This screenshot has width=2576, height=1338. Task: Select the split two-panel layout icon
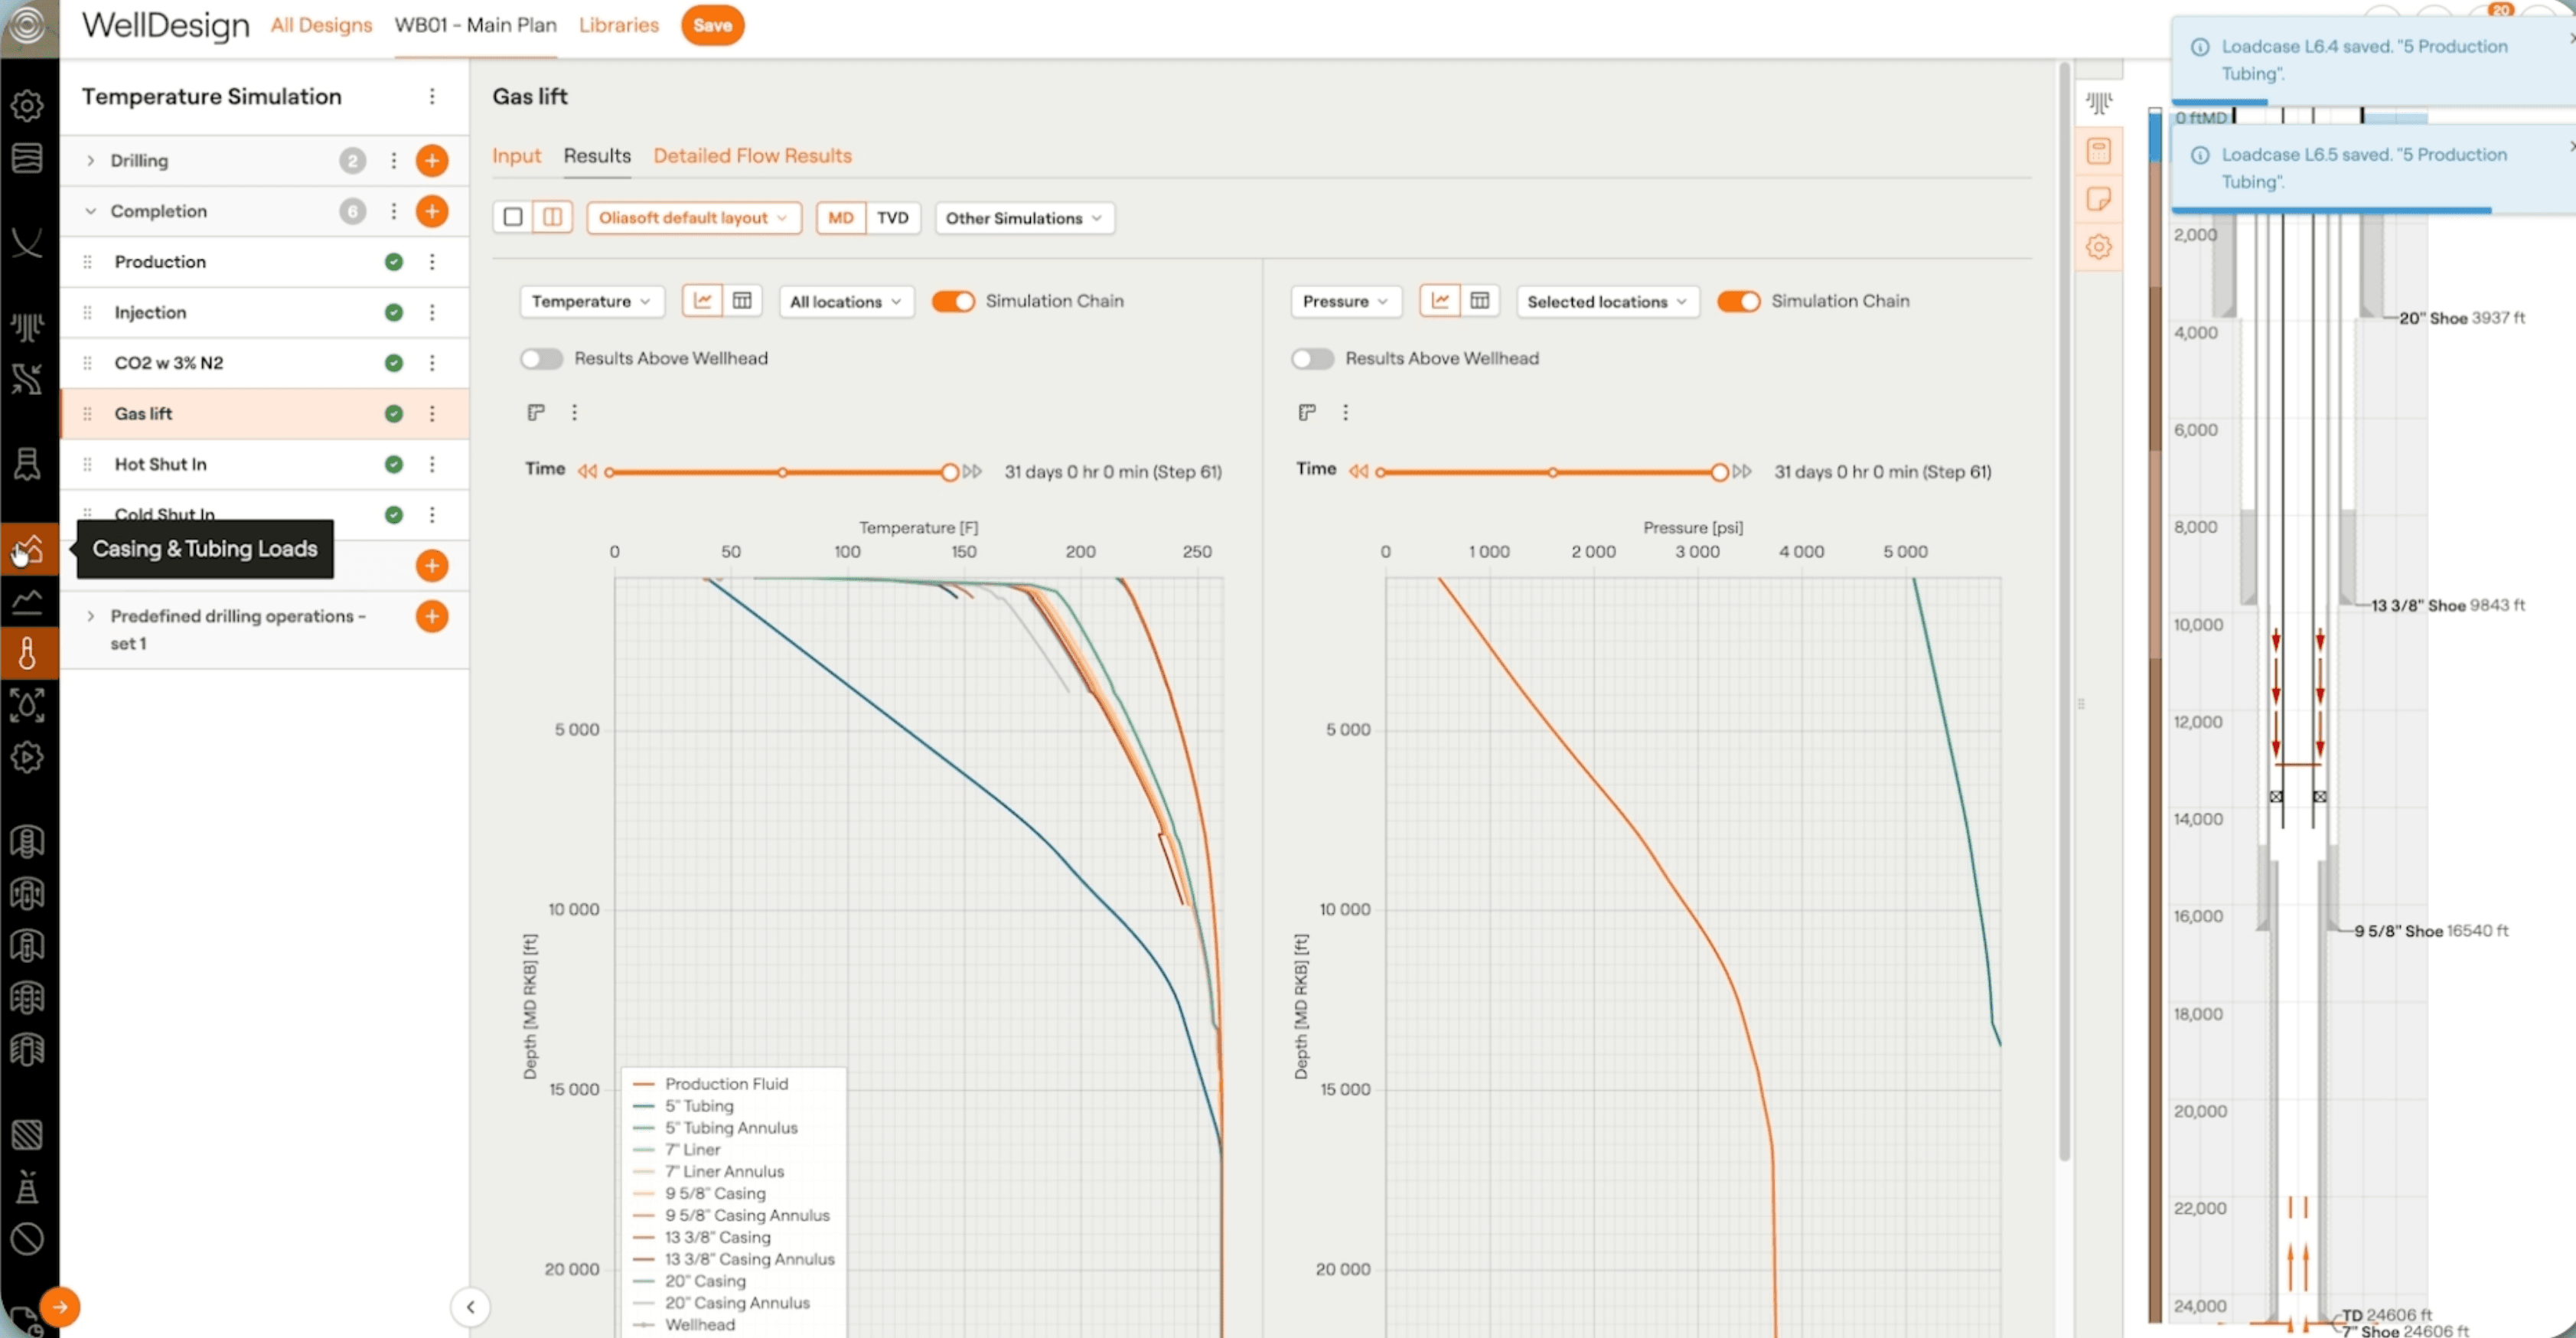(552, 217)
